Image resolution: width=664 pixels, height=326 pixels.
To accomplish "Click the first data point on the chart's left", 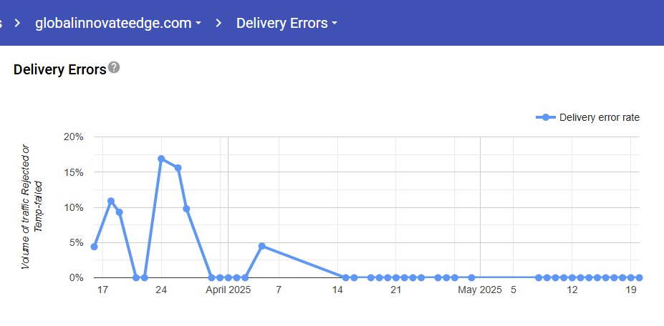I will point(94,247).
